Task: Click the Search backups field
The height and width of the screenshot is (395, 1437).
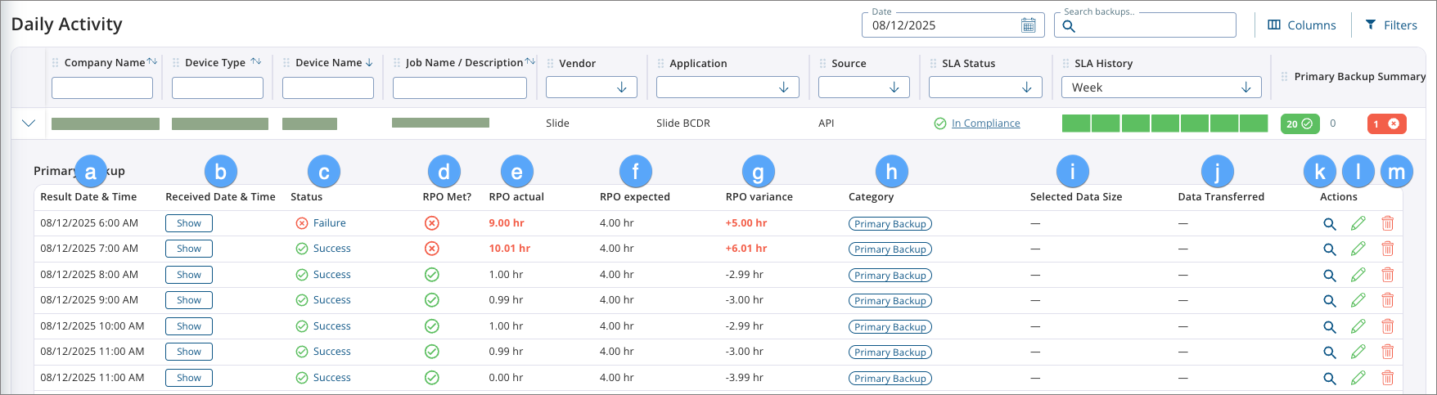Action: 1147,25
